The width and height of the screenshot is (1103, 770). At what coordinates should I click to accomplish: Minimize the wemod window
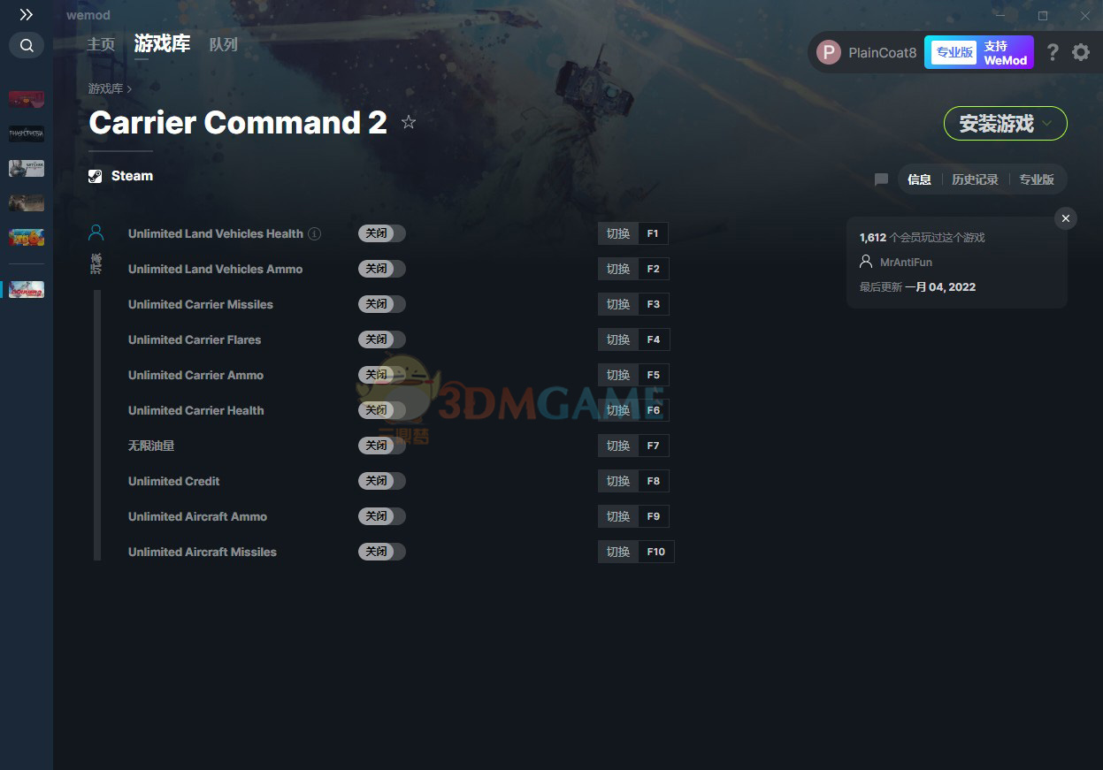click(x=1000, y=15)
